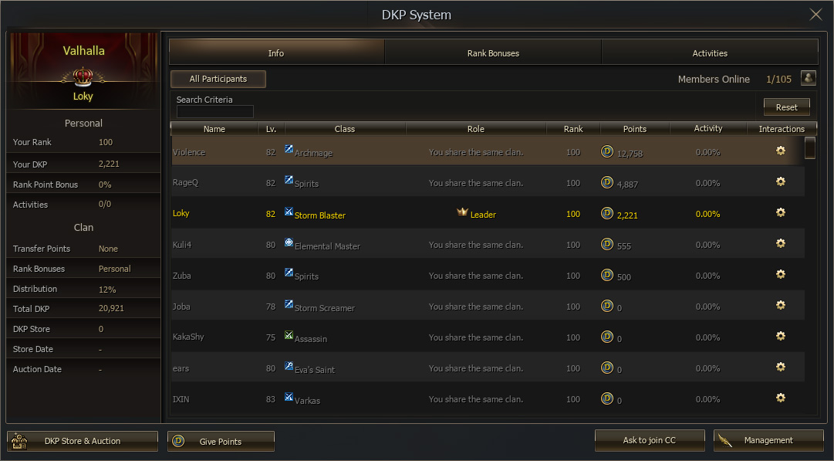Select the Info tab

point(276,53)
